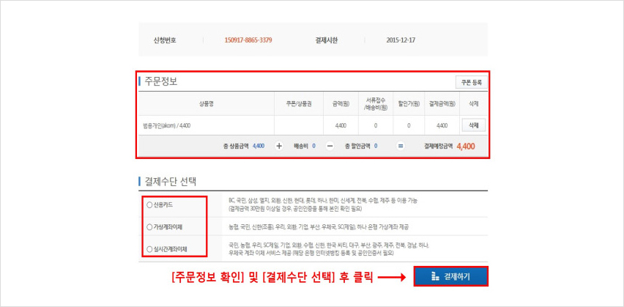This screenshot has width=624, height=307.
Task: Choose 가상계좌이체 as the payment method
Action: coord(149,227)
